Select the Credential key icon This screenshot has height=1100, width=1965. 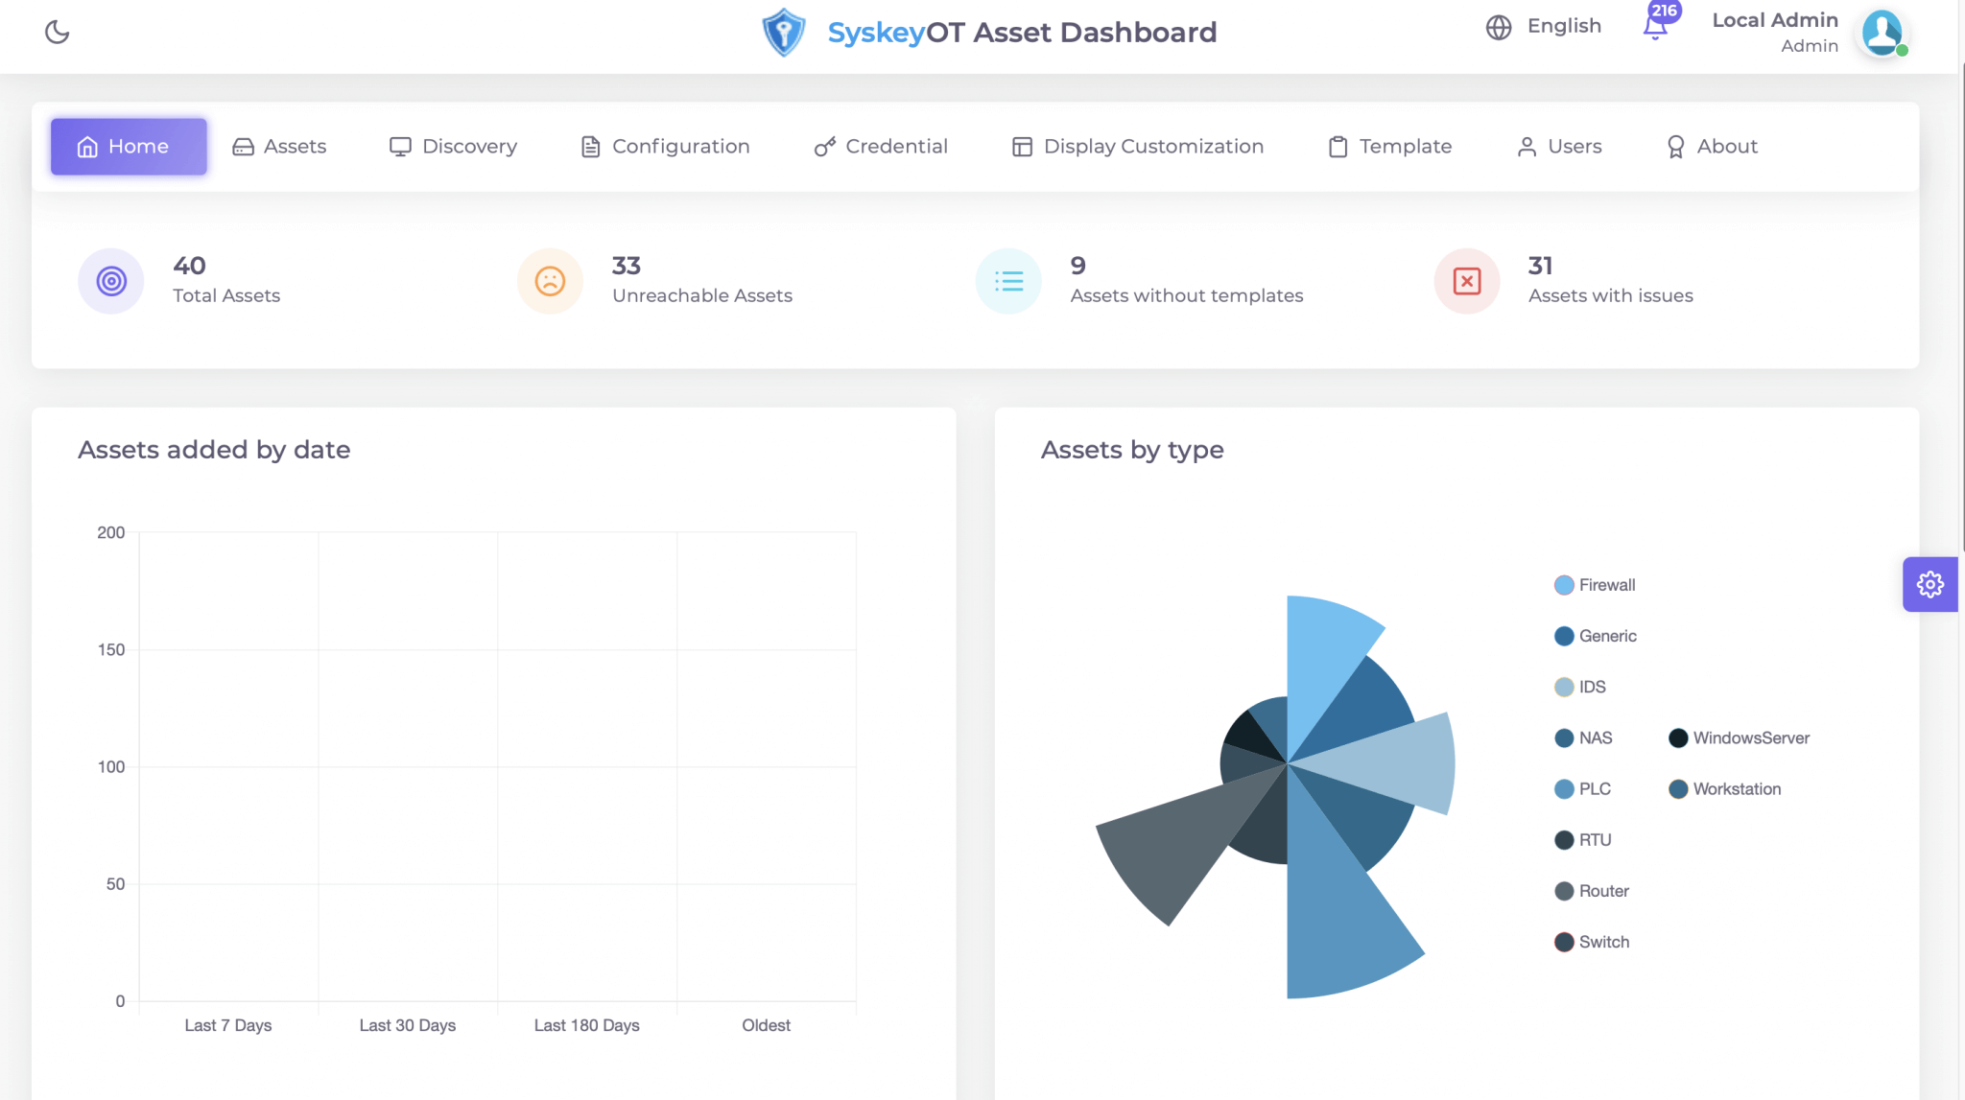[823, 146]
